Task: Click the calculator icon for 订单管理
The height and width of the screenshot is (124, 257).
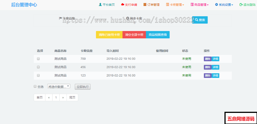Action: (145, 5)
